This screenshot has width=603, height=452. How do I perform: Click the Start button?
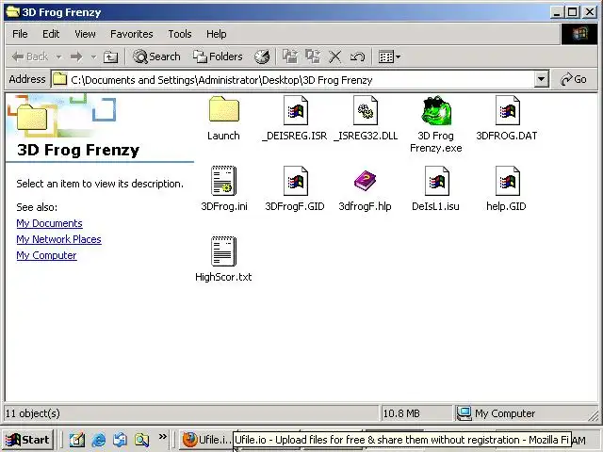[27, 440]
